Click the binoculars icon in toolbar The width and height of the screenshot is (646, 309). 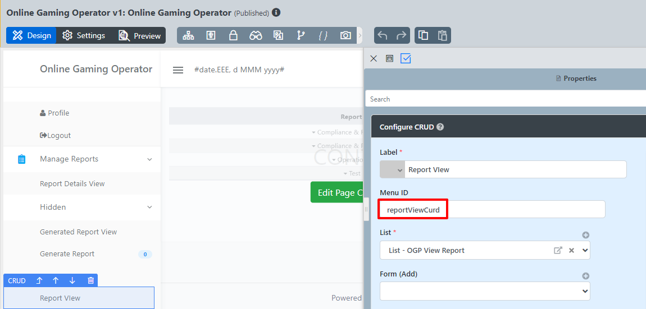click(256, 36)
